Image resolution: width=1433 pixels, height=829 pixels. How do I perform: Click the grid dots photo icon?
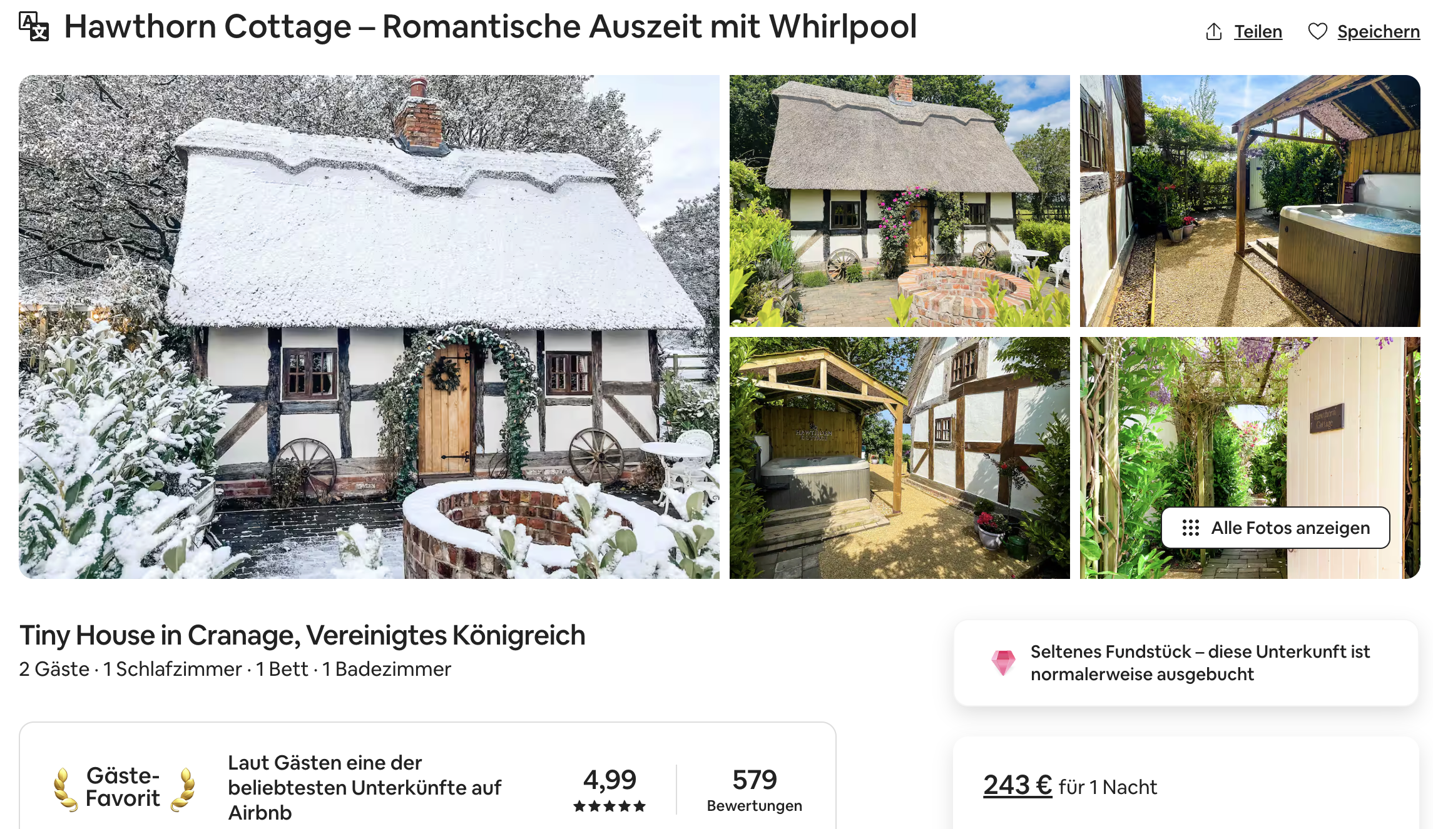[x=1190, y=528]
